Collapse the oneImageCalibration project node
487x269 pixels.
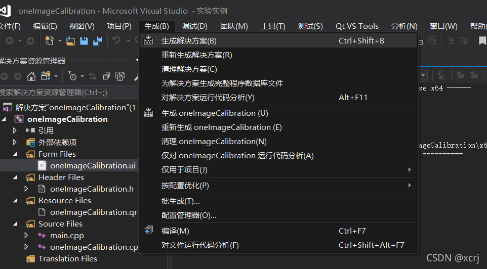coord(4,119)
